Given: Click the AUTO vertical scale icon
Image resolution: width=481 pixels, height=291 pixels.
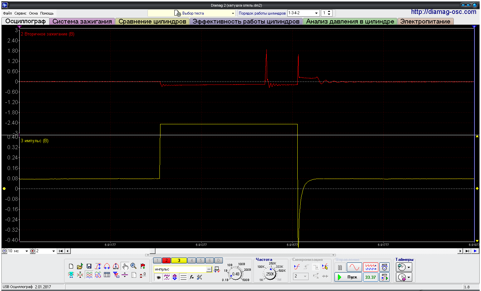Looking at the screenshot, I should 116,266.
